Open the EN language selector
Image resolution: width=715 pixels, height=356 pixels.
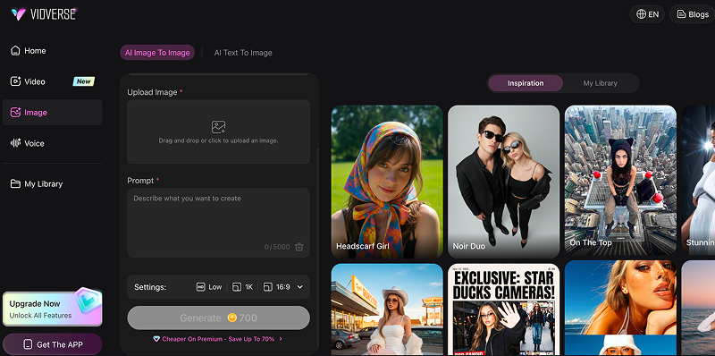click(647, 14)
